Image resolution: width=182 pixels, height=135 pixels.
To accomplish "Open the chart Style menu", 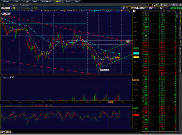I will (x=146, y=8).
